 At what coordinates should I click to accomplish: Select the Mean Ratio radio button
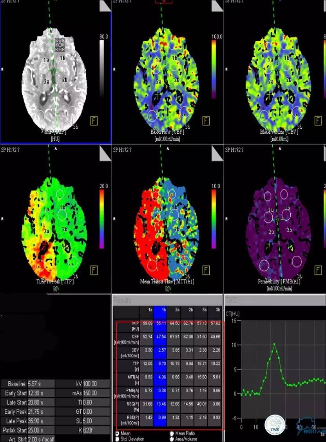pos(172,434)
